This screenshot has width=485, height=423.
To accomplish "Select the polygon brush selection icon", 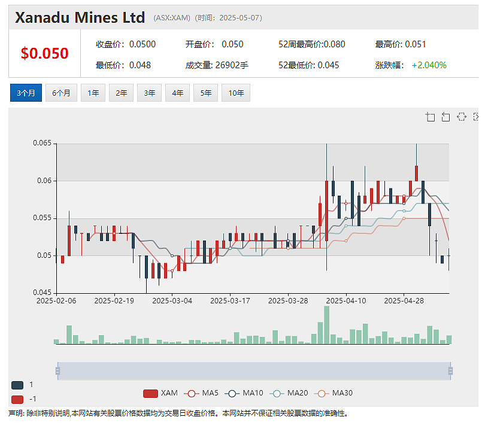I will [461, 117].
